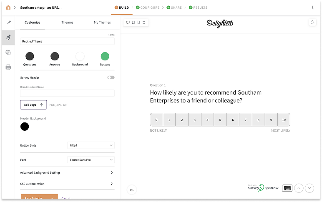Screen dimensions: 322x202
Task: Click the home icon in top bar
Action: click(x=8, y=7)
